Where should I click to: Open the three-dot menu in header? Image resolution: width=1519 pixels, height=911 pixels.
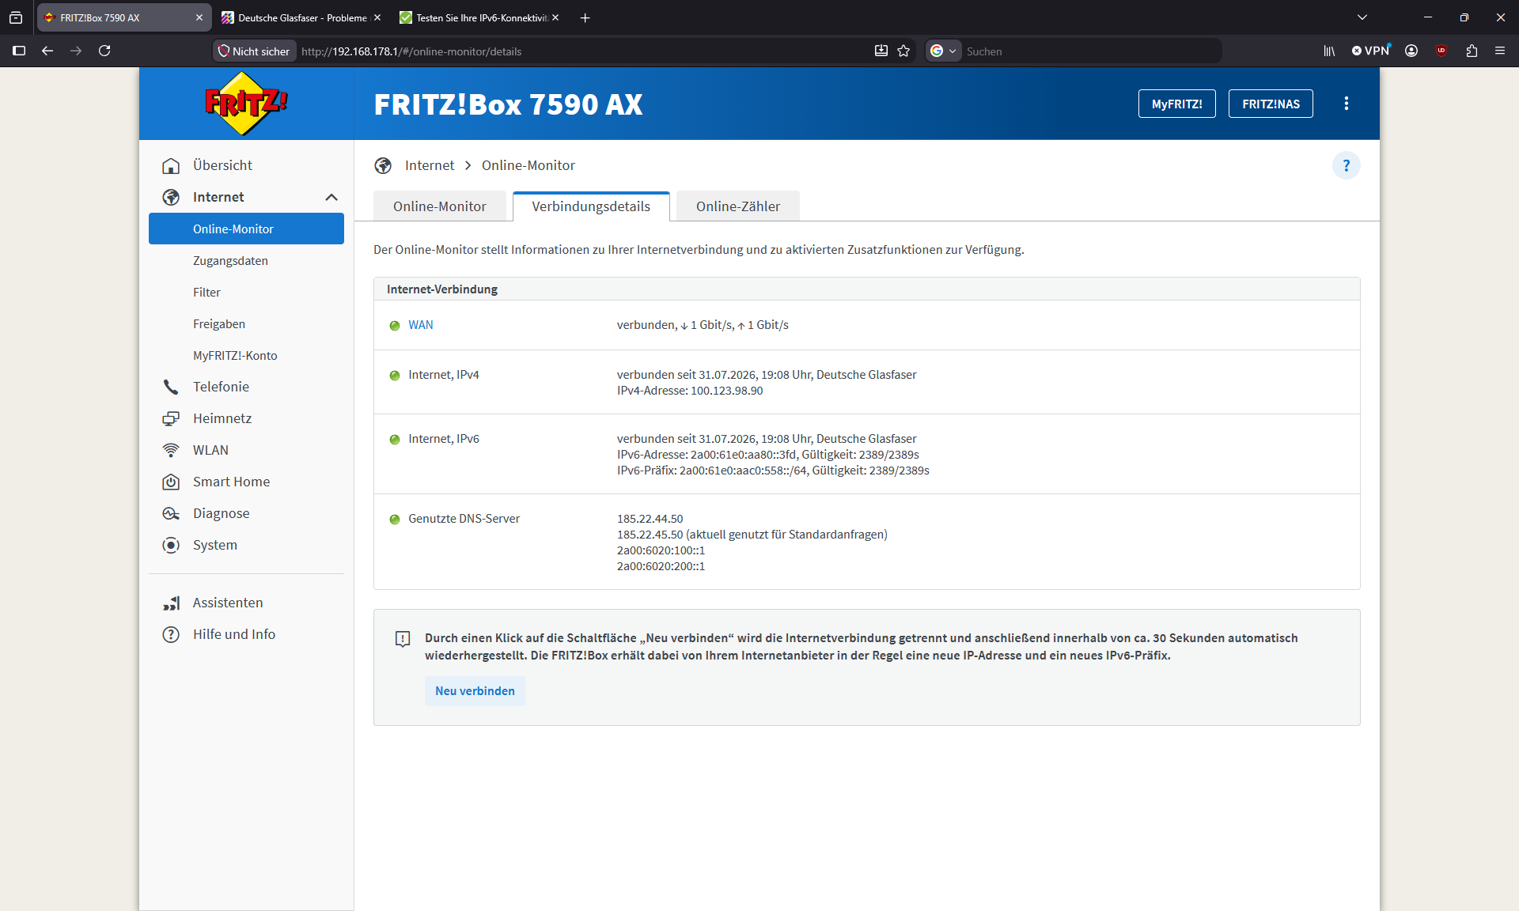(1347, 104)
